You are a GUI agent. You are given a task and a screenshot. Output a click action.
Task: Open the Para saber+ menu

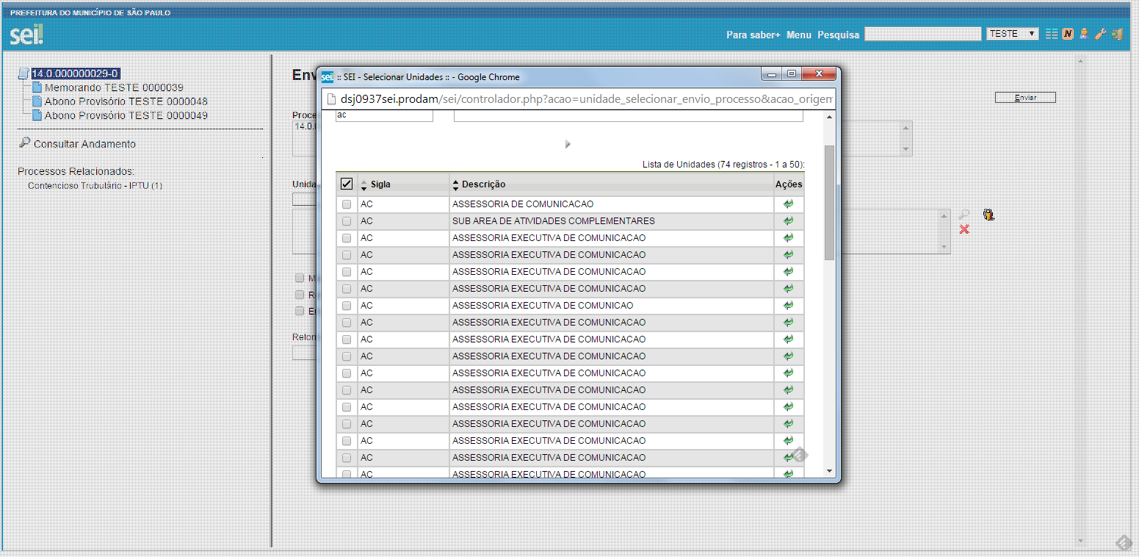coord(753,35)
